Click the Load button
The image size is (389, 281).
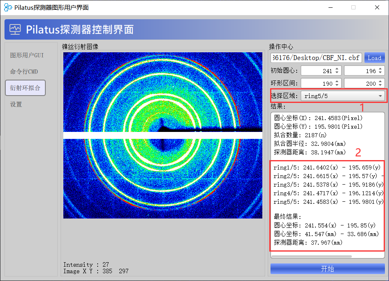(x=375, y=58)
